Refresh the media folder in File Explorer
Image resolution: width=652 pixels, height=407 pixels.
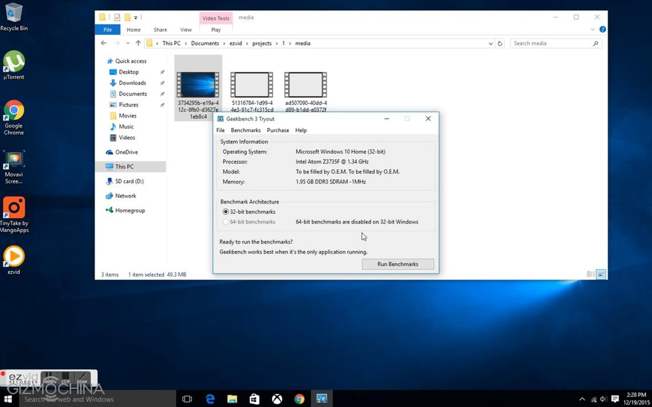tap(500, 43)
